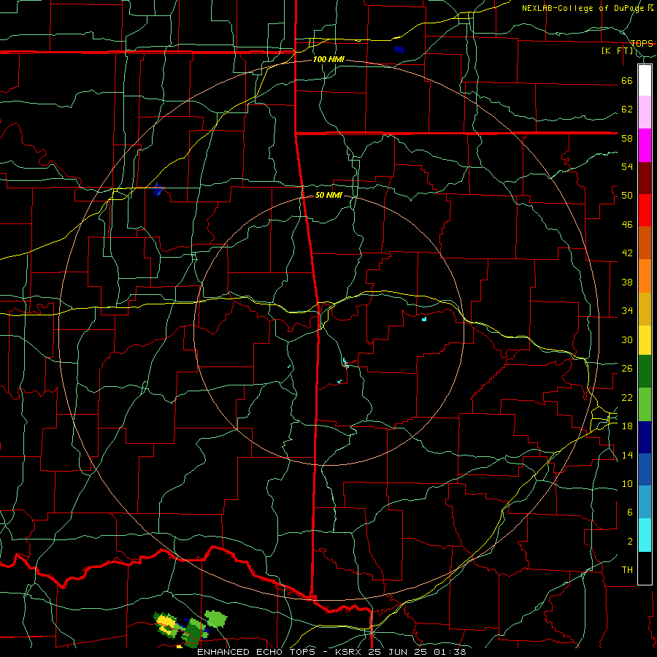The height and width of the screenshot is (657, 657).
Task: Click the legend value 46
Action: coord(627,225)
